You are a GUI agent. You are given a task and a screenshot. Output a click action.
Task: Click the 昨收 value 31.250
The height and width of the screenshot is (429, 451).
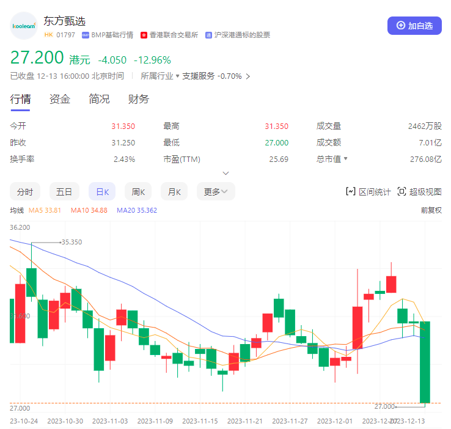(123, 142)
